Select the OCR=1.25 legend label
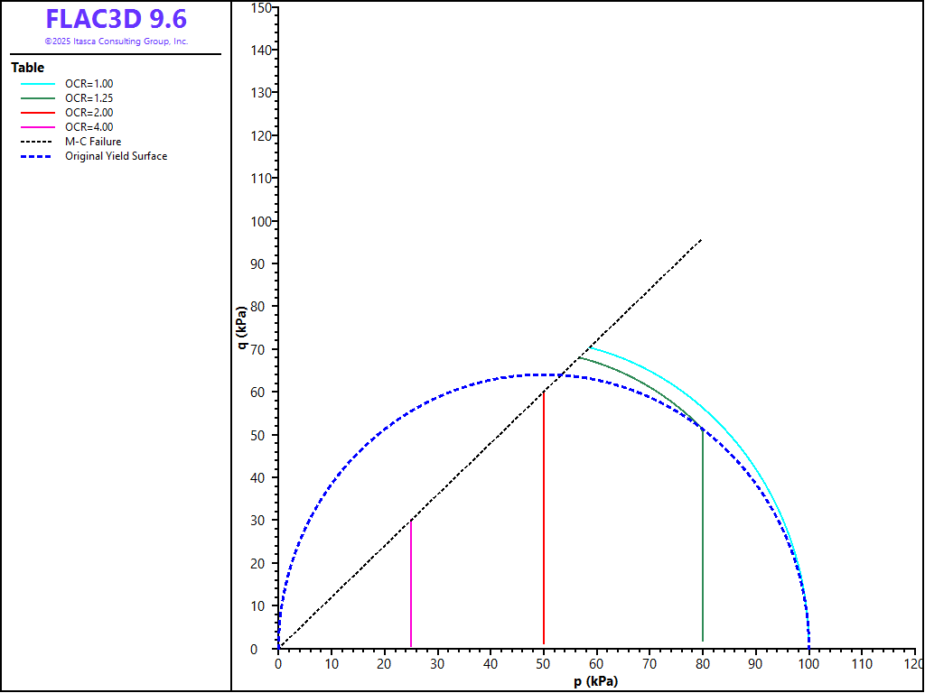 [89, 97]
